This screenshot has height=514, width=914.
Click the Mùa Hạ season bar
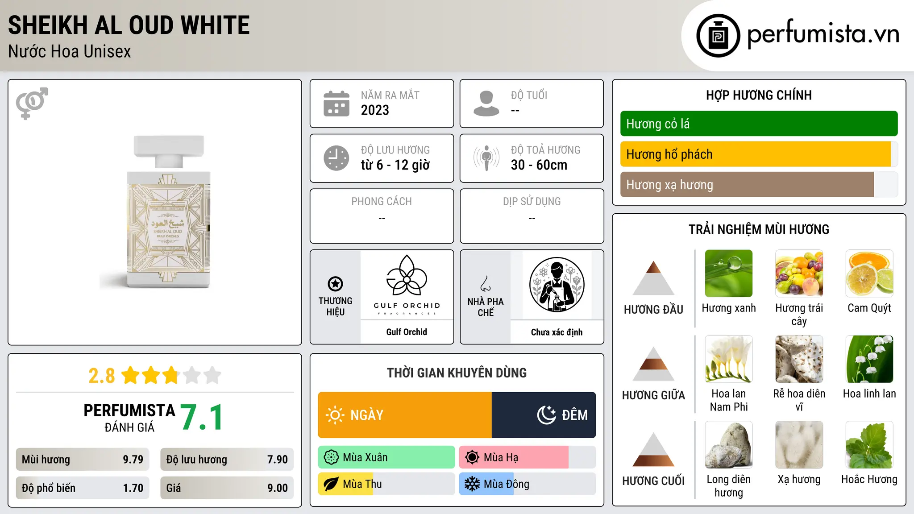click(527, 457)
